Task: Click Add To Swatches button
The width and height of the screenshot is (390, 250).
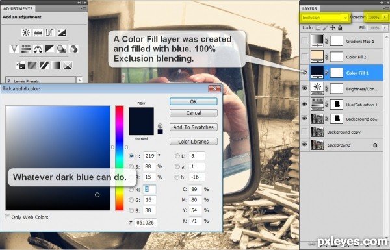Action: pyautogui.click(x=194, y=127)
